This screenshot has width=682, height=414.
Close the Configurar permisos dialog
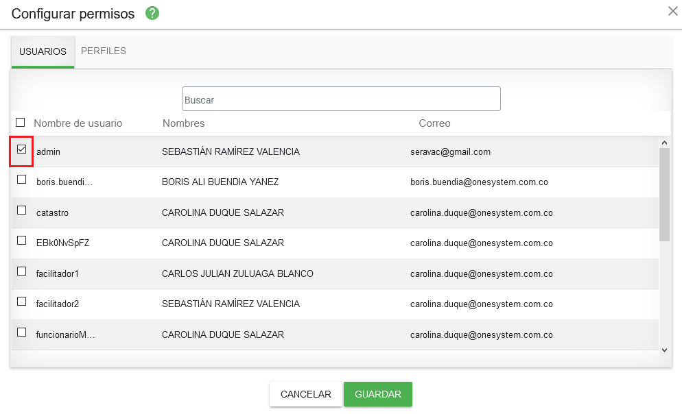pyautogui.click(x=672, y=11)
